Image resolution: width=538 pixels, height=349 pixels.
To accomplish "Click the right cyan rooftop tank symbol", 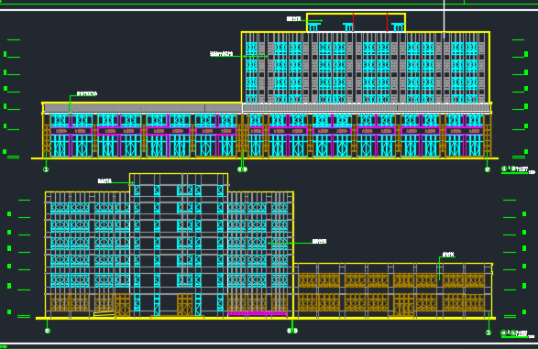I will 398,27.
